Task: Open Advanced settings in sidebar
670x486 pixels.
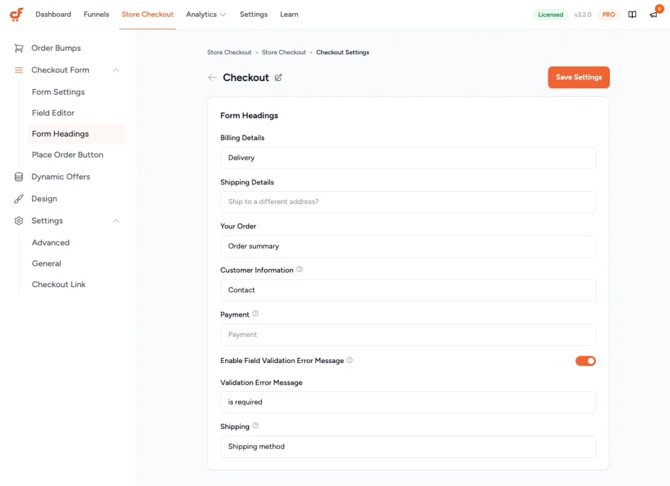Action: coord(50,243)
